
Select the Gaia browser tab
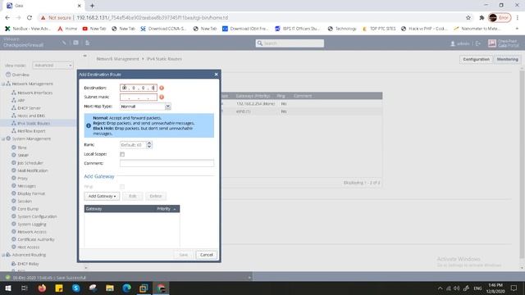[43, 6]
